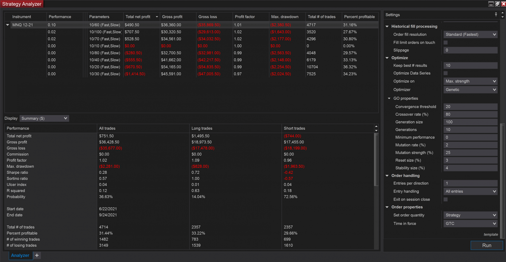Open the Entry handling dropdown
This screenshot has height=262, width=506.
click(470, 191)
